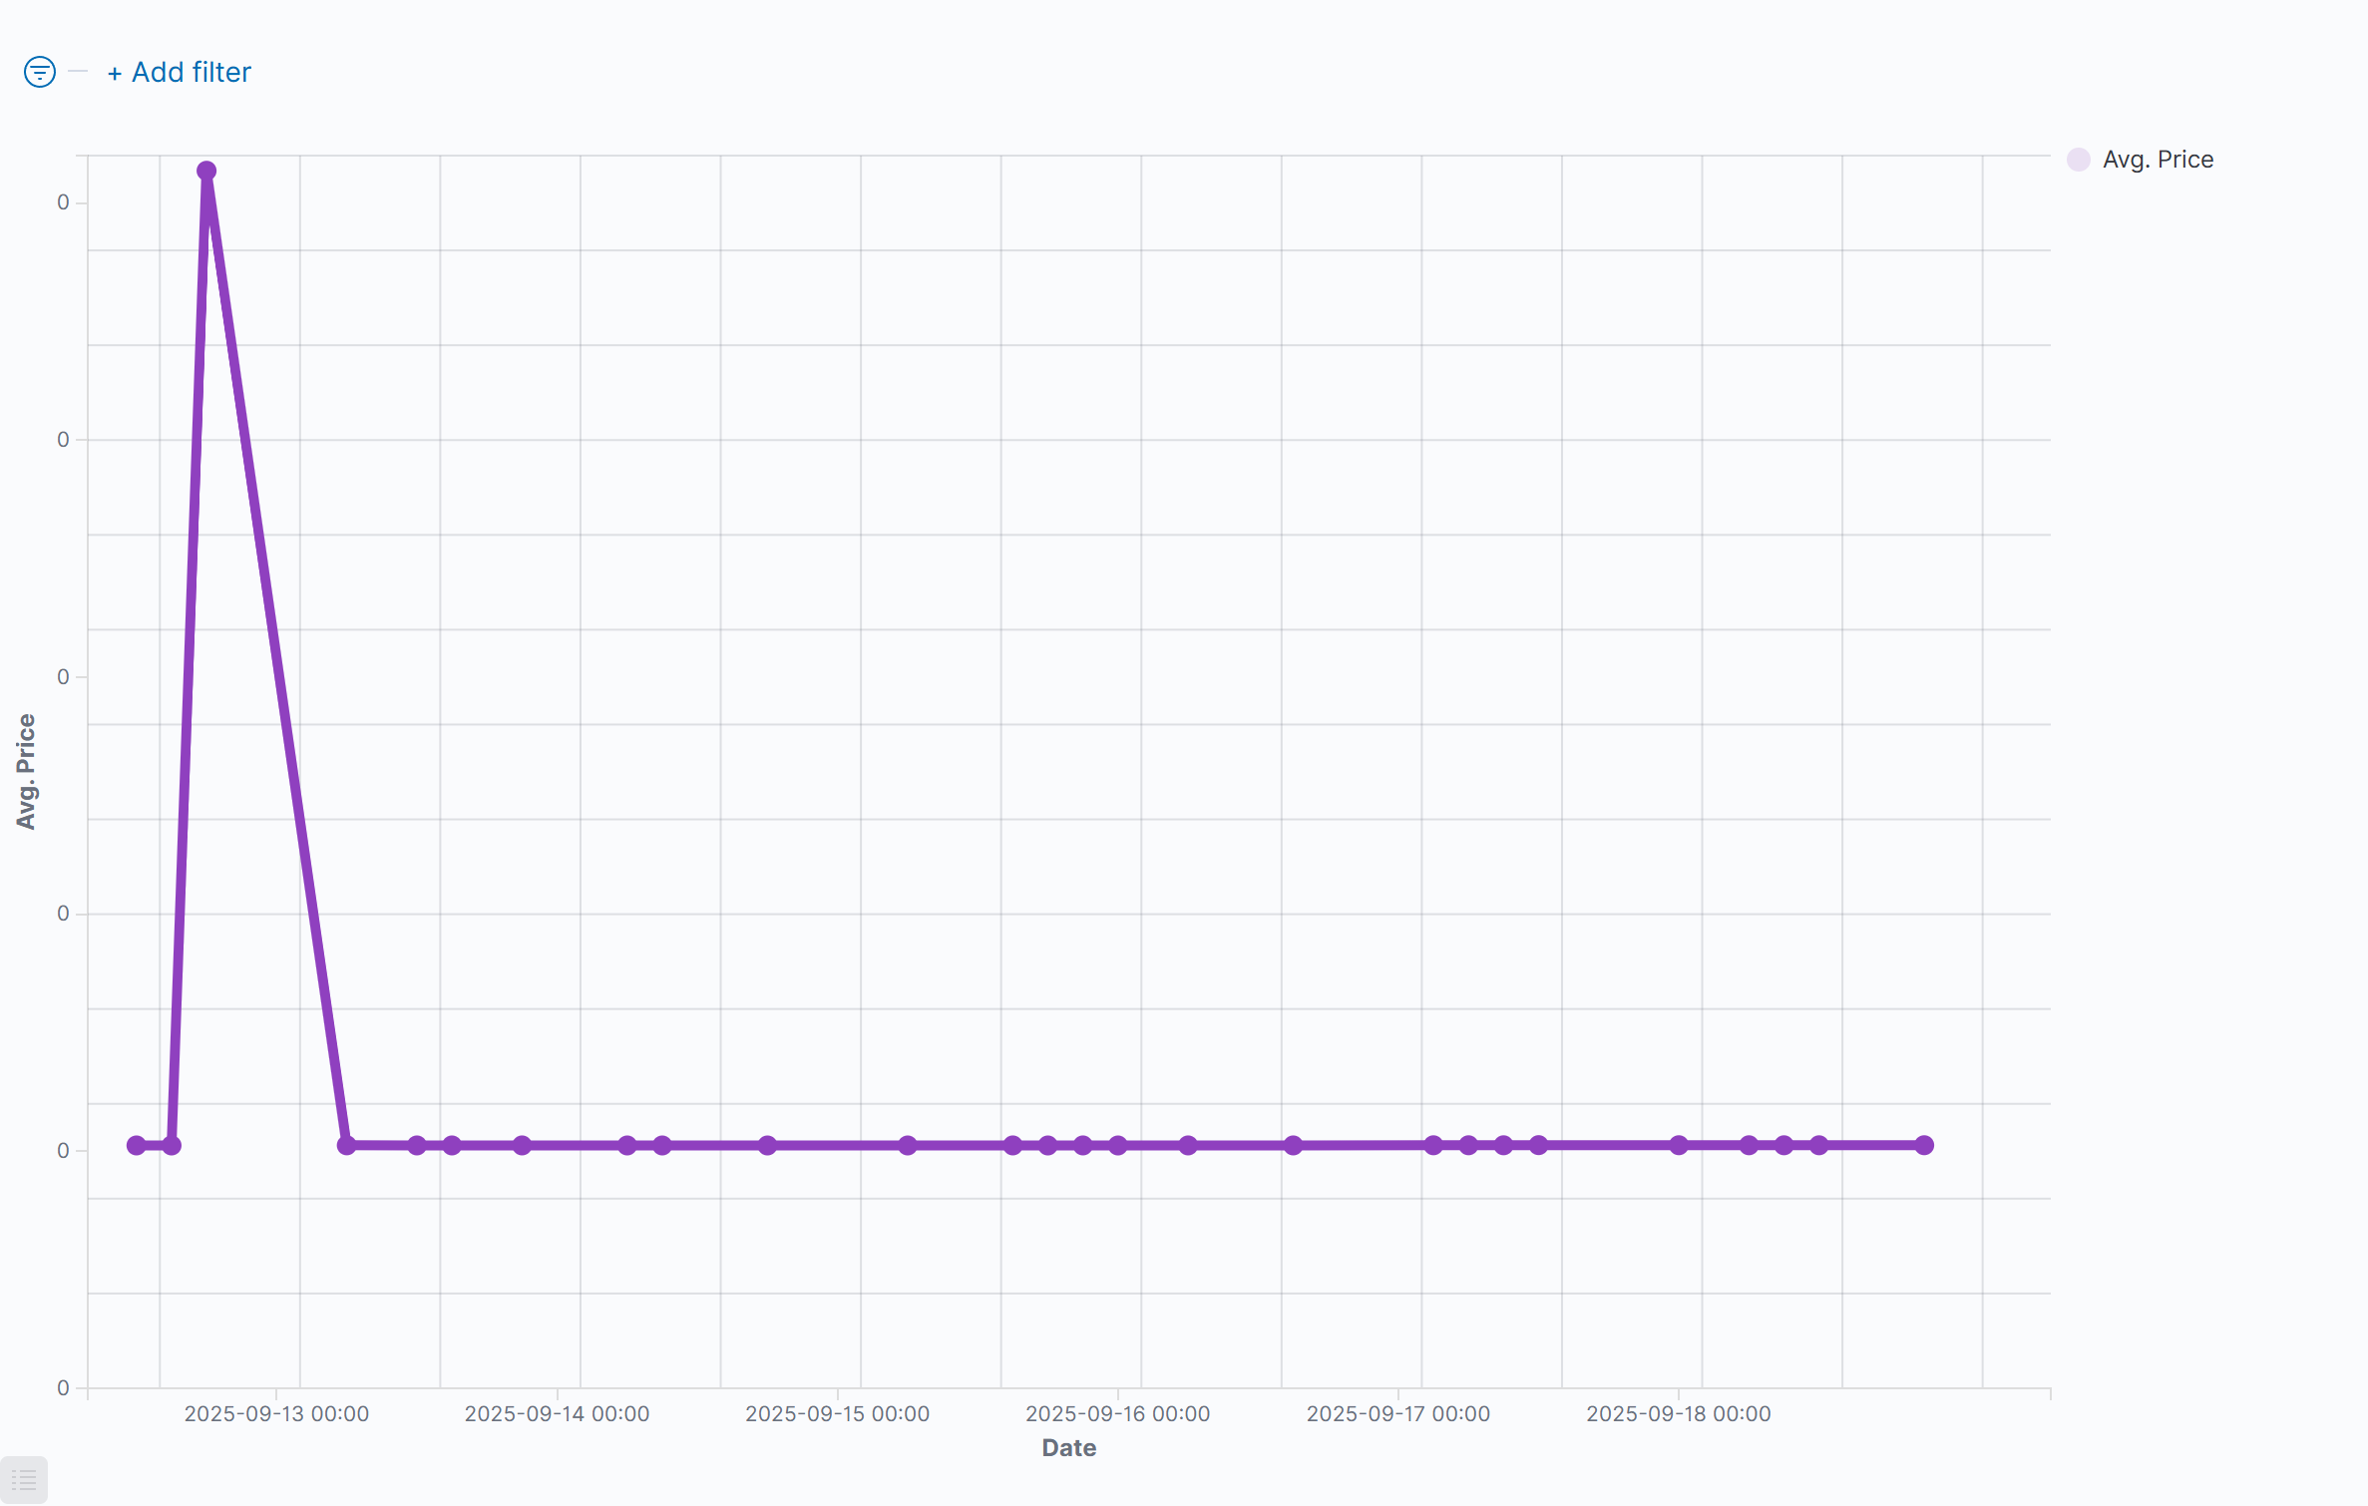Click data point above 2025-09-18 00:00 tick
Viewport: 2368px width, 1506px height.
click(x=1679, y=1145)
